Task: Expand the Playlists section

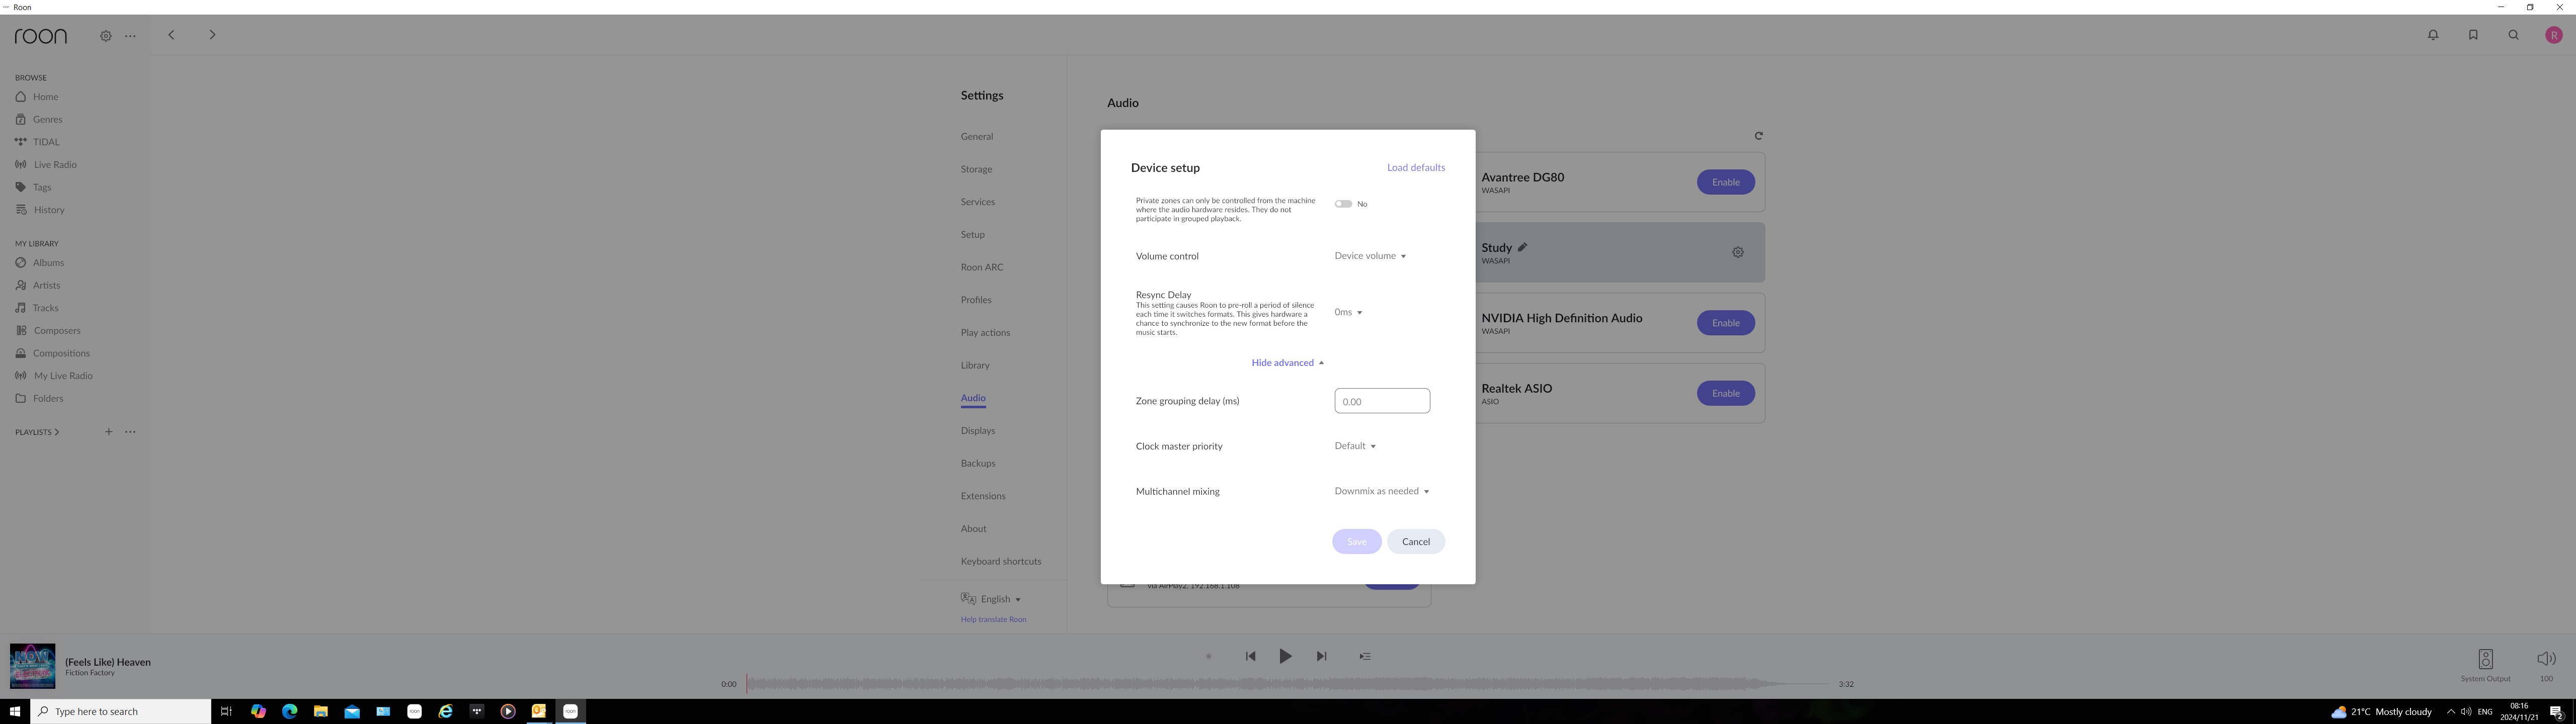Action: (x=37, y=432)
